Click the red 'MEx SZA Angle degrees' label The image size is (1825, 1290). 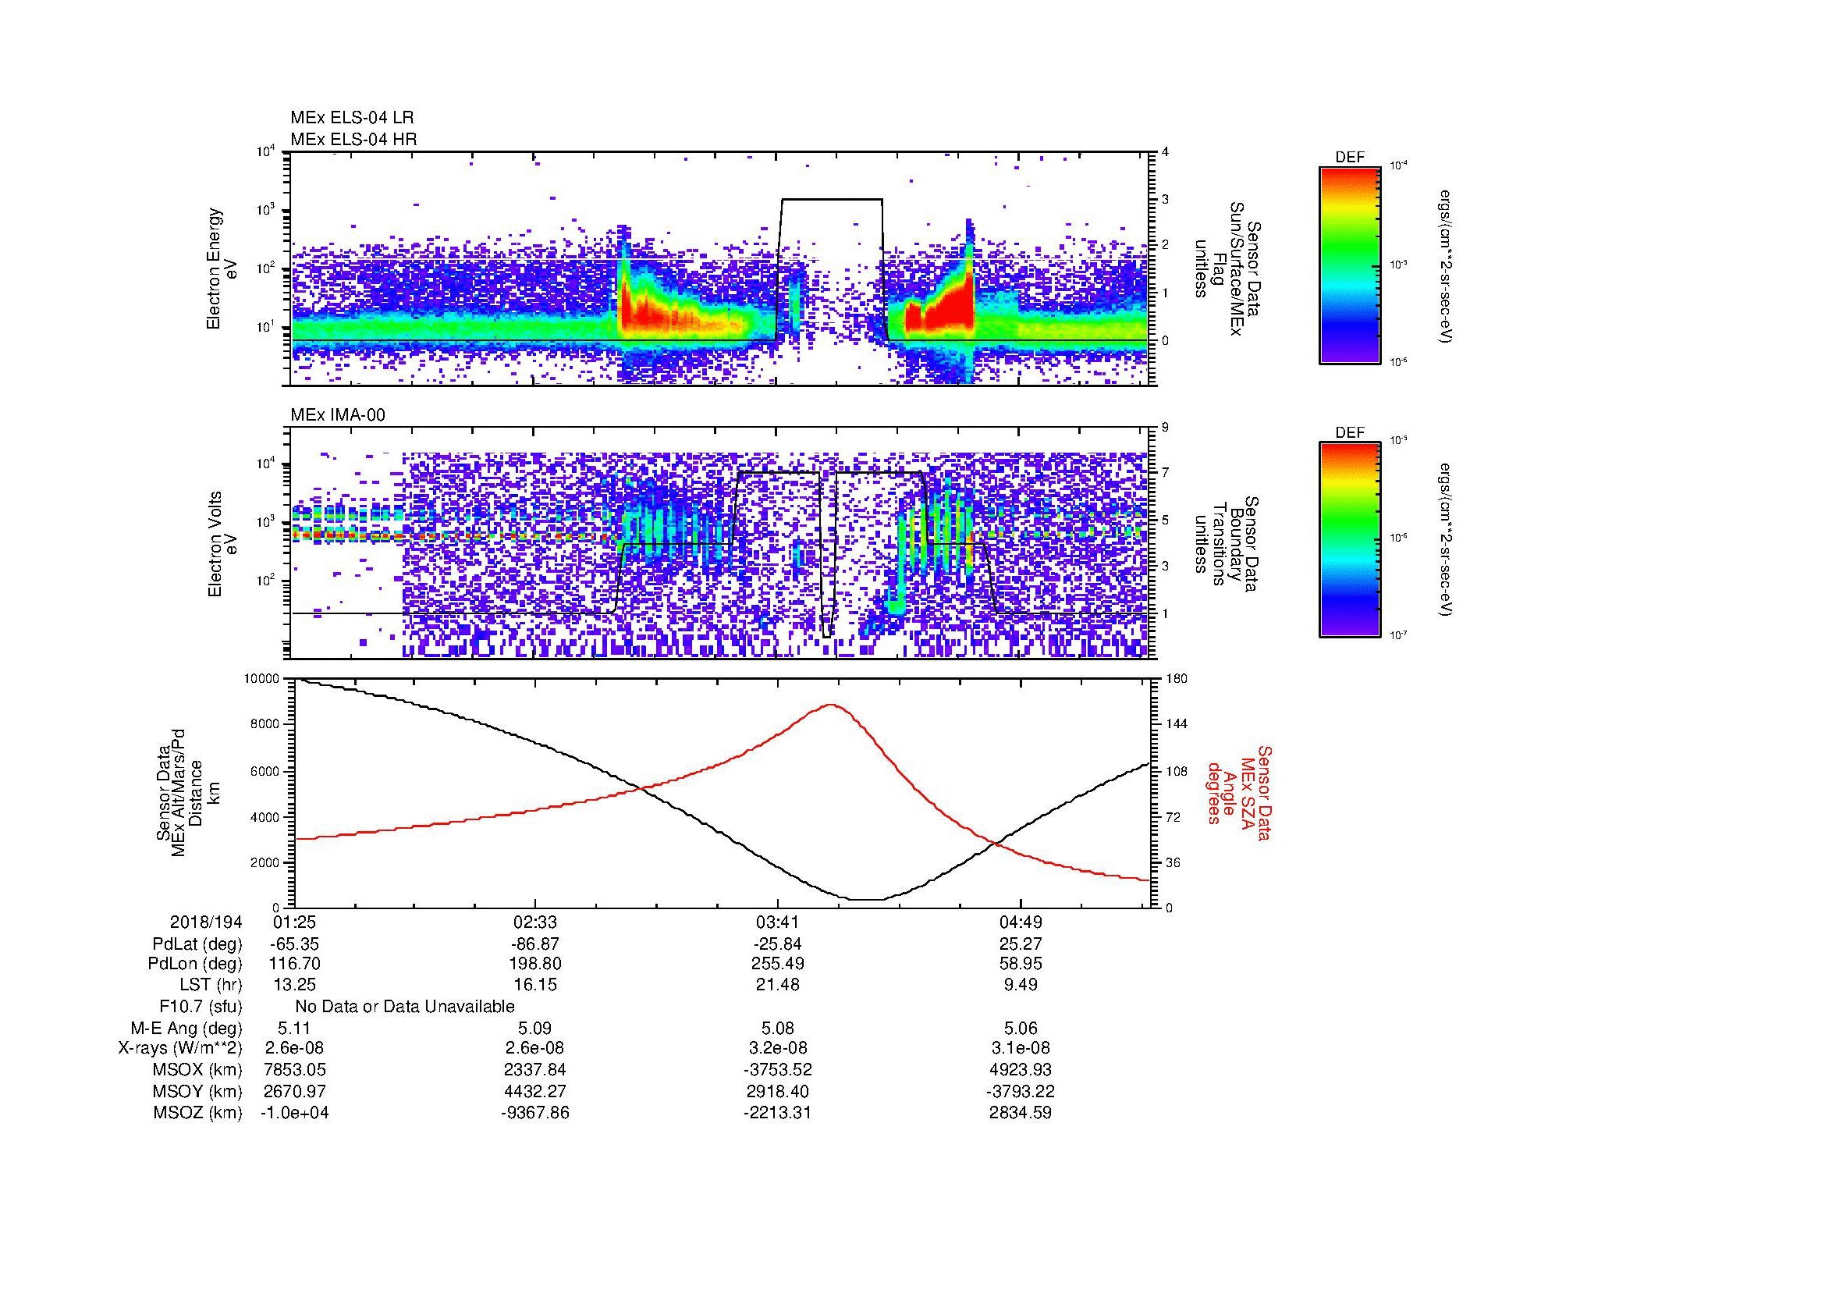1238,792
